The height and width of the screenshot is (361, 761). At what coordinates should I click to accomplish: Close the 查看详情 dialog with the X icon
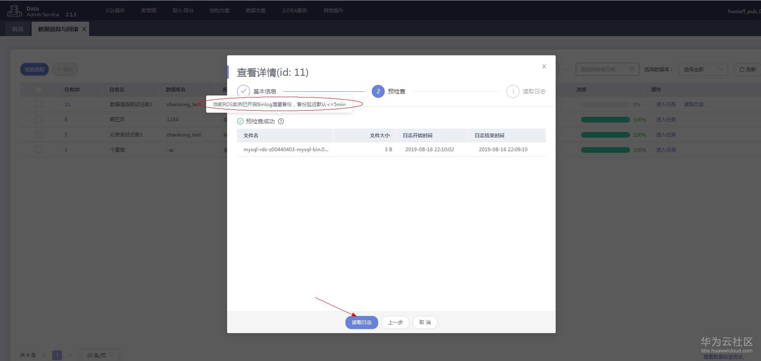tap(544, 66)
